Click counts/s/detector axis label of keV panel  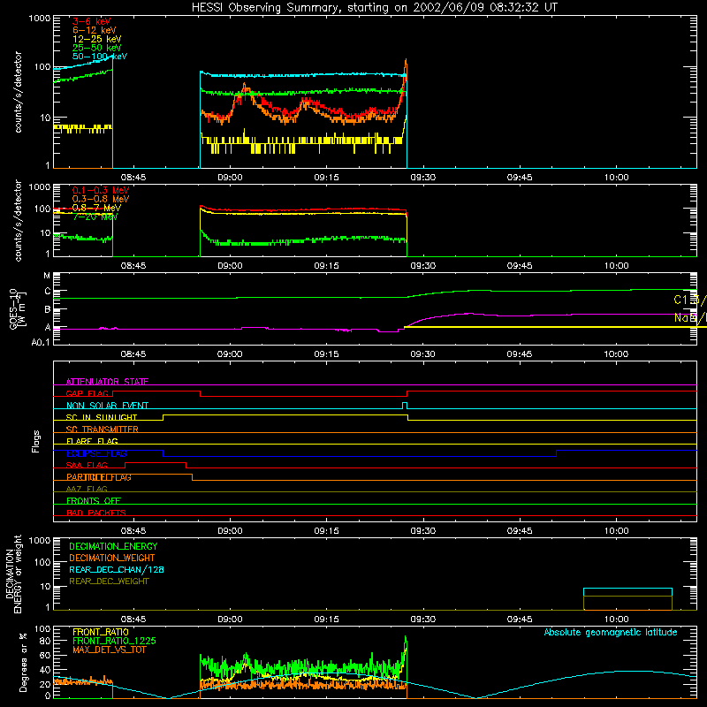coord(18,92)
